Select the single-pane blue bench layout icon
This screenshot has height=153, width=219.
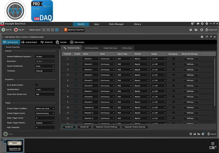[57, 30]
